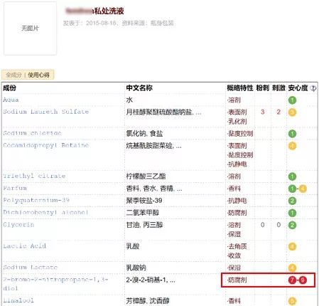Click the green safety badge for Polyquaternium-39
The width and height of the screenshot is (319, 306).
click(292, 201)
